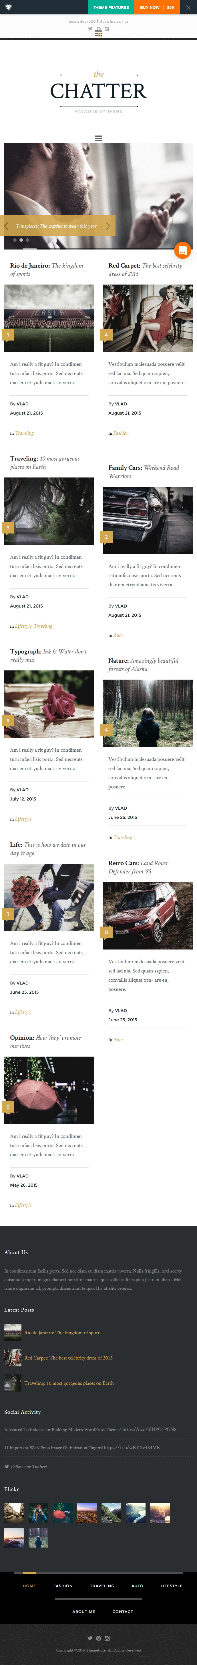197x1665 pixels.
Task: Open the orange chat bubble widget
Action: click(182, 250)
